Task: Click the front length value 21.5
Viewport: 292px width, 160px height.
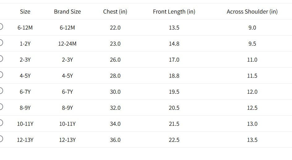Action: tap(174, 124)
